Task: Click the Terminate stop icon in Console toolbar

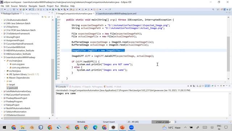Action: pyautogui.click(x=188, y=86)
